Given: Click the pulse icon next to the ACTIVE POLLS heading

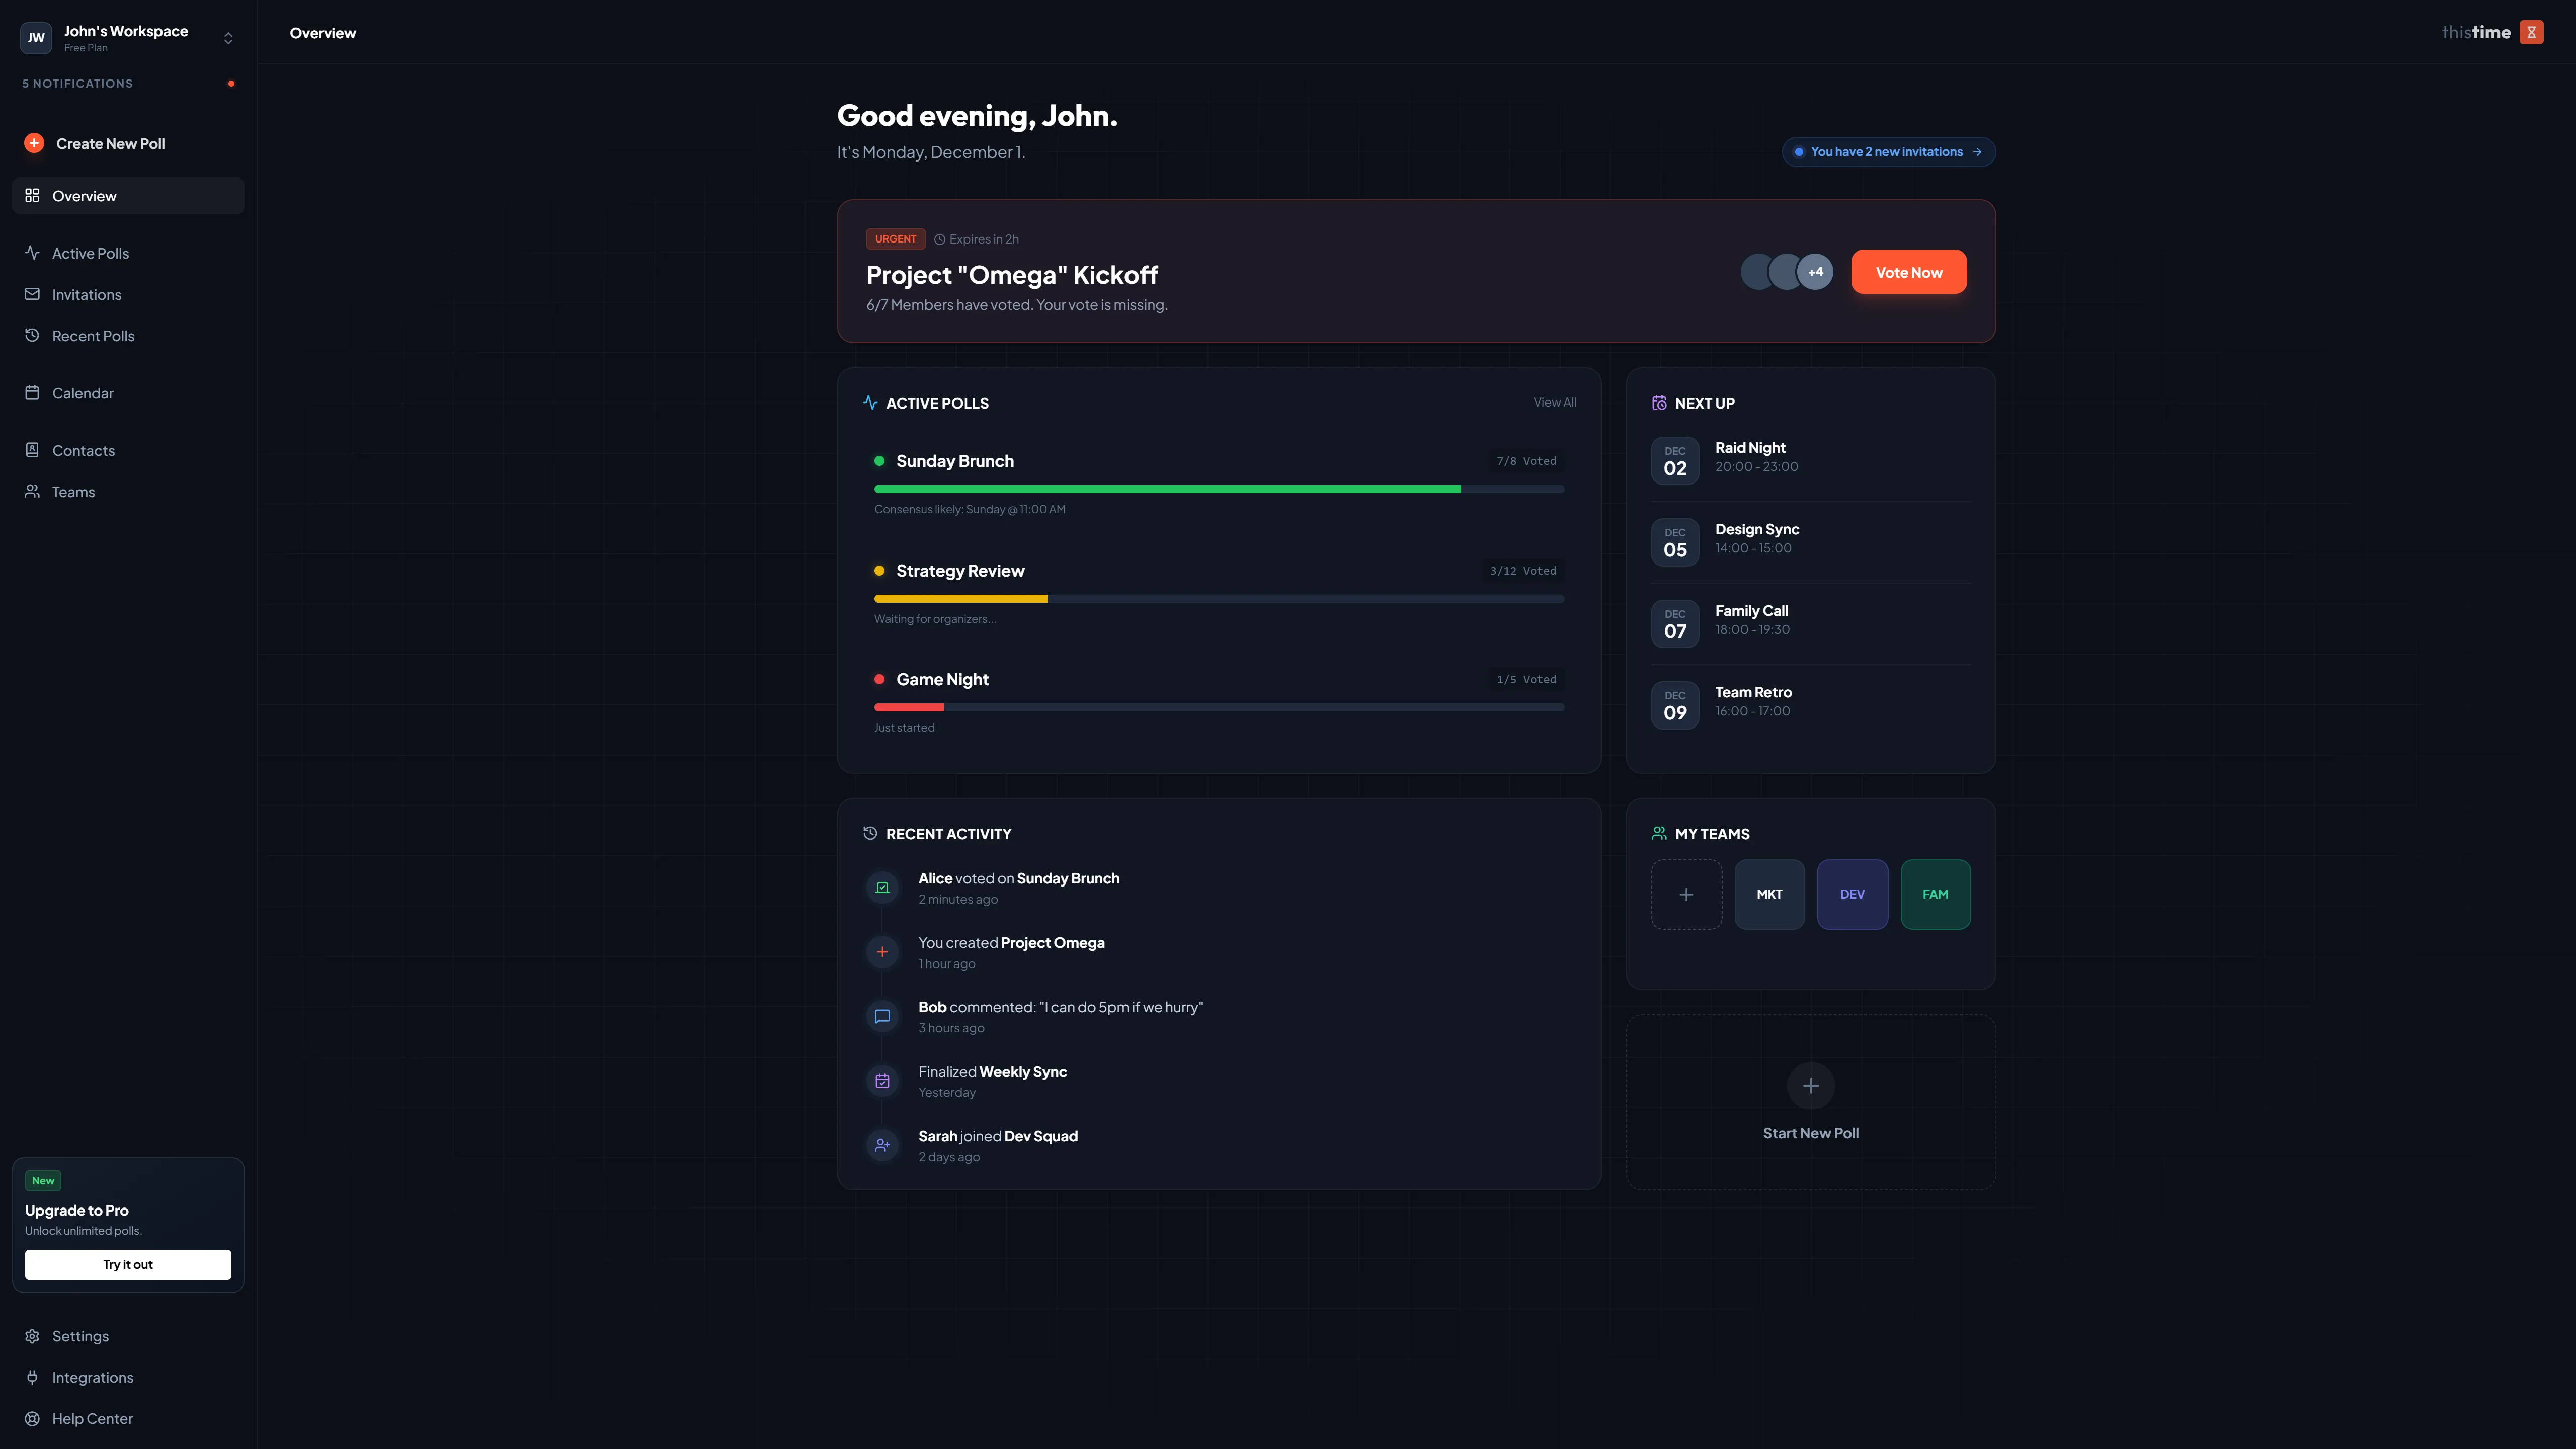Looking at the screenshot, I should (x=870, y=402).
